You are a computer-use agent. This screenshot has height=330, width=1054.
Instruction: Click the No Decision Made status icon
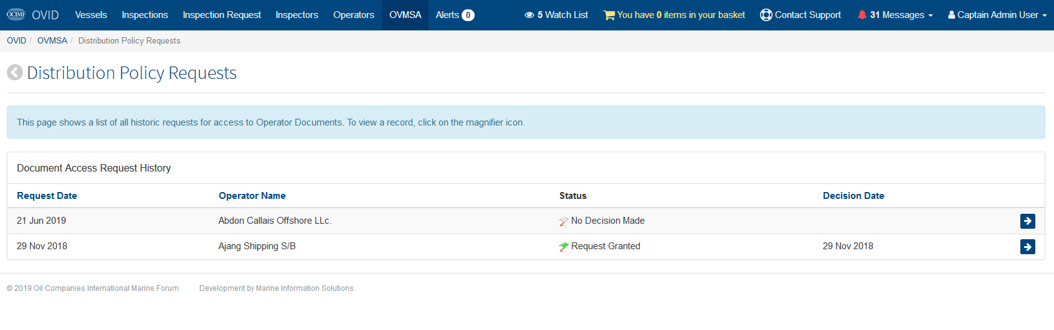point(564,221)
